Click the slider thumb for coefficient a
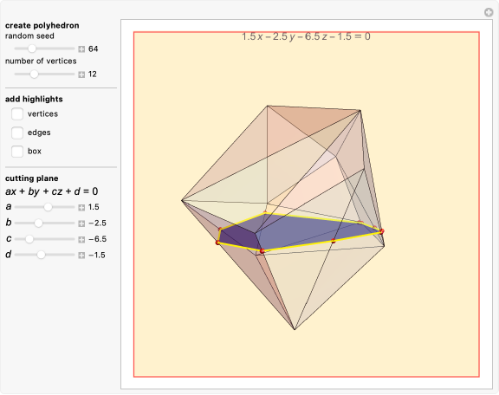Viewport: 499px width, 395px height. (x=48, y=207)
